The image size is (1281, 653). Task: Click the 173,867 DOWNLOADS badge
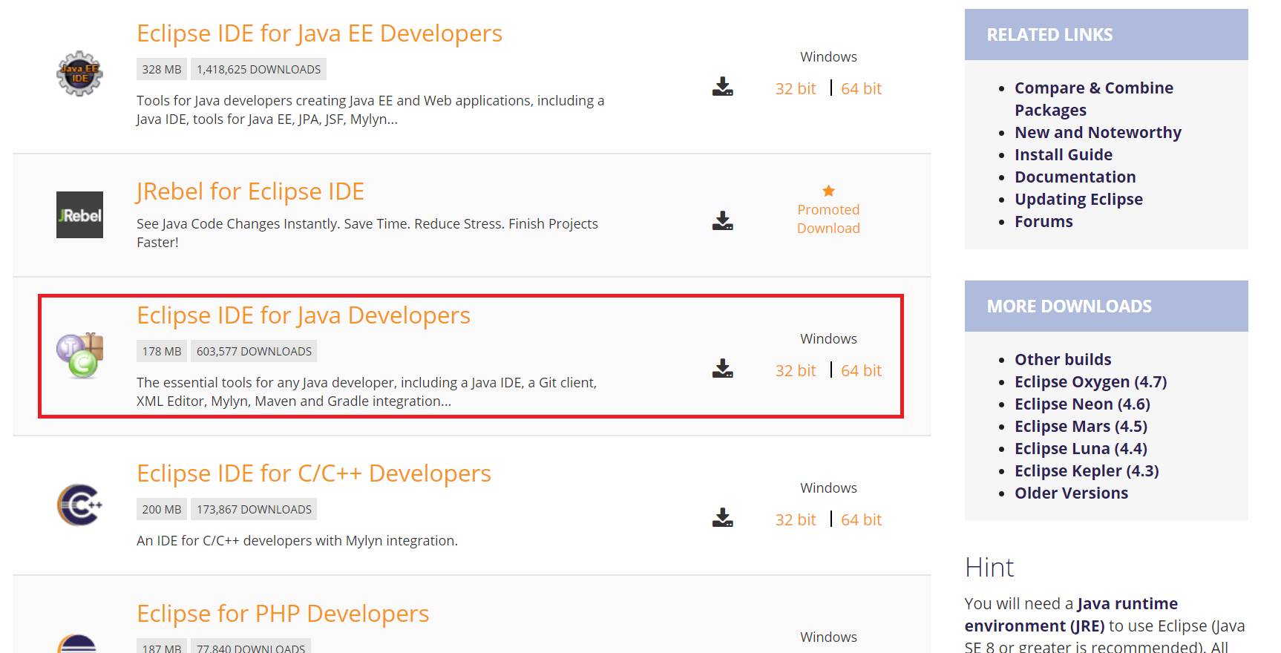(x=254, y=509)
